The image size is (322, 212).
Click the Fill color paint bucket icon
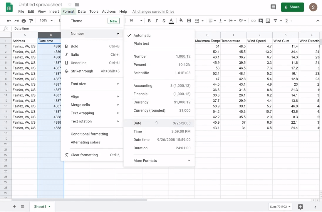(x=181, y=21)
